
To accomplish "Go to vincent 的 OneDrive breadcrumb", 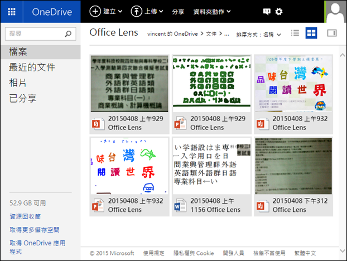I will pos(172,34).
